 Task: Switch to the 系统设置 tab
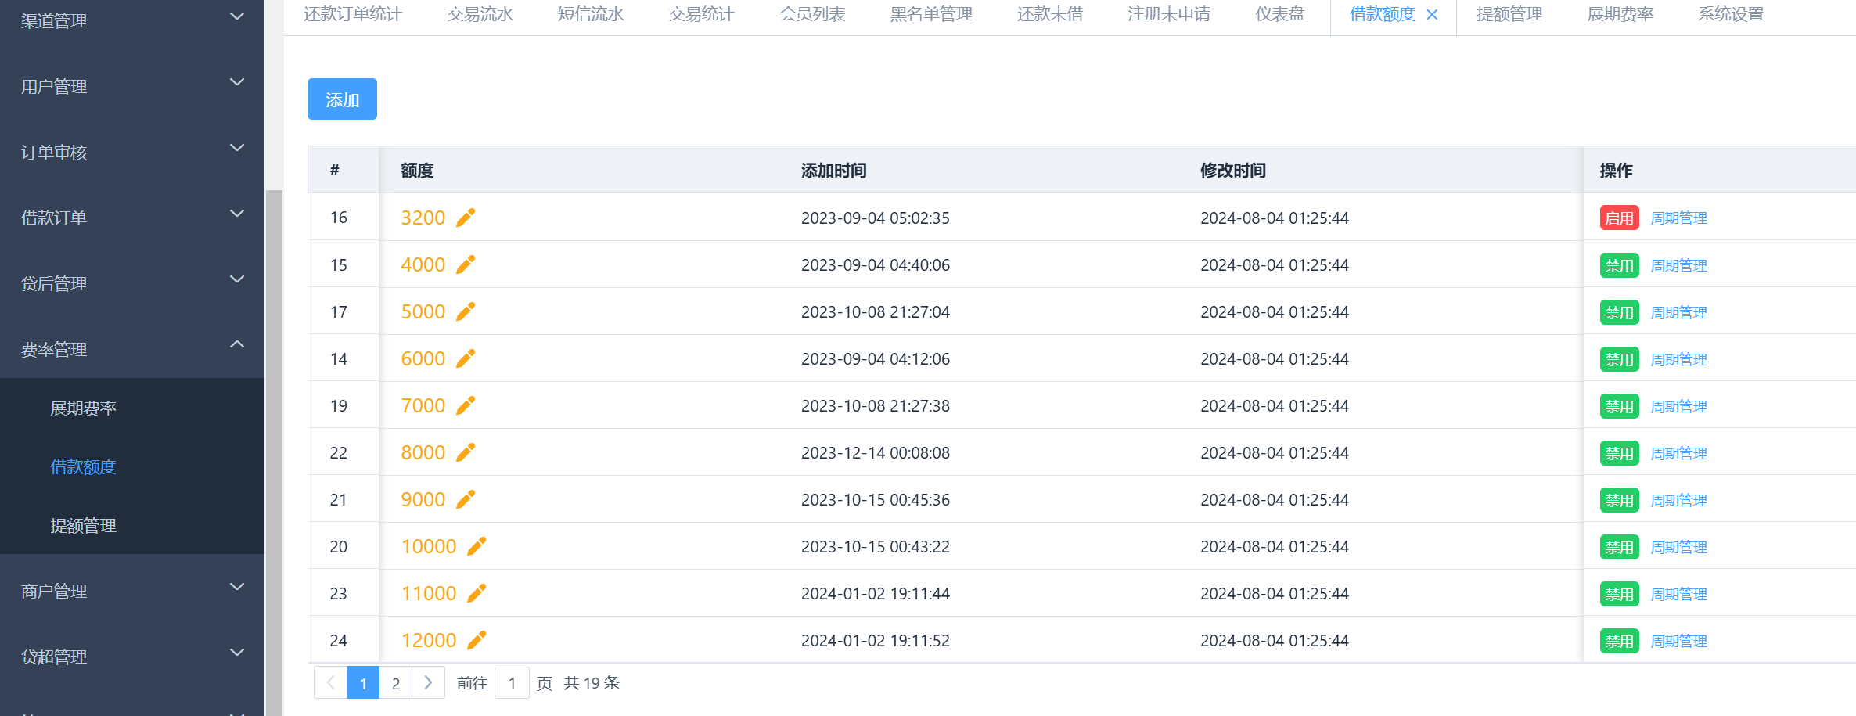pos(1731,14)
